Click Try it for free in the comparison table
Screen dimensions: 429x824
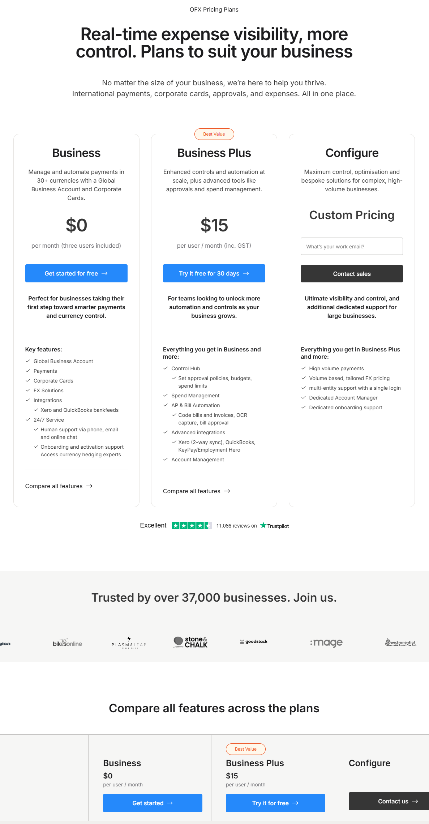click(275, 803)
